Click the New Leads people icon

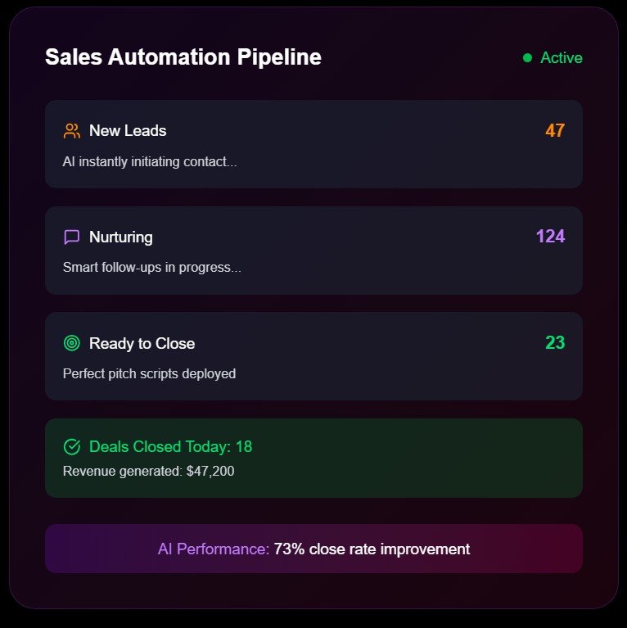click(x=71, y=131)
